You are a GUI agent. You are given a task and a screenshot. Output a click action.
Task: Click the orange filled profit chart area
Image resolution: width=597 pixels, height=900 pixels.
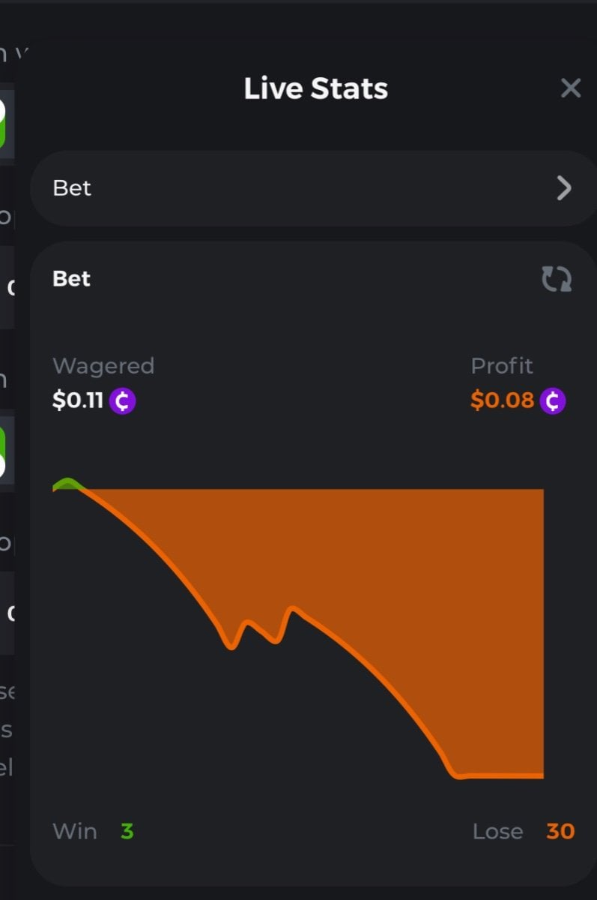[x=419, y=600]
